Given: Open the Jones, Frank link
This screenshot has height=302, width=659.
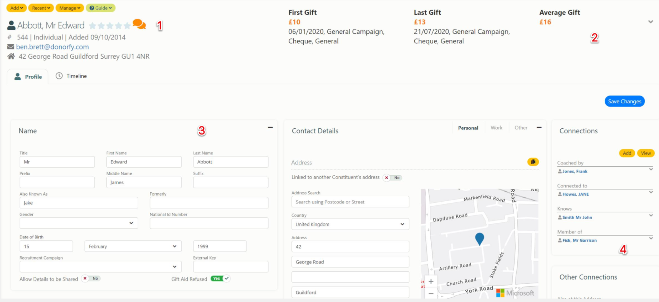Looking at the screenshot, I should (575, 171).
